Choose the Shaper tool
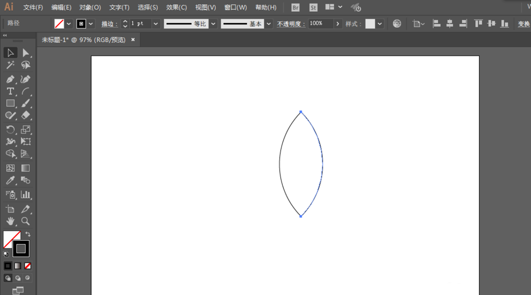This screenshot has height=295, width=531. pyautogui.click(x=10, y=115)
